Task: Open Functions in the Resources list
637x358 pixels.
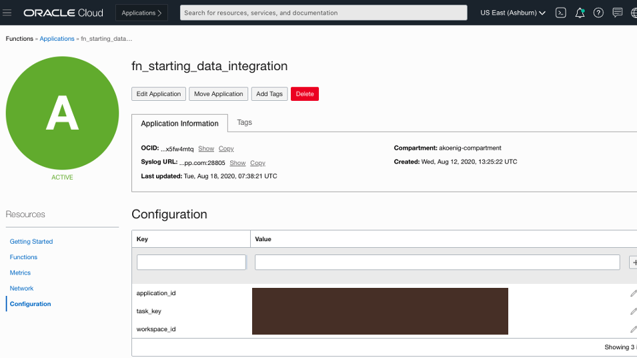Action: pyautogui.click(x=23, y=257)
